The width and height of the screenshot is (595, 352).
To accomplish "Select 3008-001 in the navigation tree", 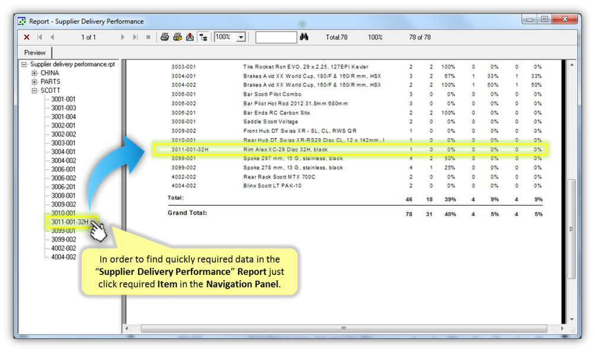I will 63,196.
